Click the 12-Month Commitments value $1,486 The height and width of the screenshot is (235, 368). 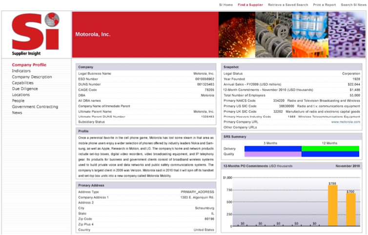click(x=355, y=90)
